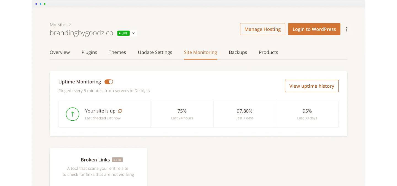The image size is (397, 186).
Task: Select the Themes tab
Action: [117, 52]
